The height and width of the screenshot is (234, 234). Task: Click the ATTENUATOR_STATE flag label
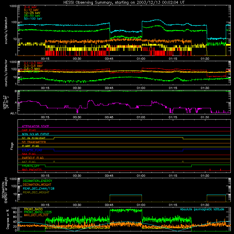pos(35,126)
